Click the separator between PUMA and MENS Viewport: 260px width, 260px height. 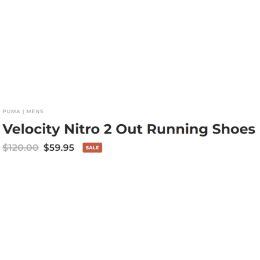click(x=23, y=112)
